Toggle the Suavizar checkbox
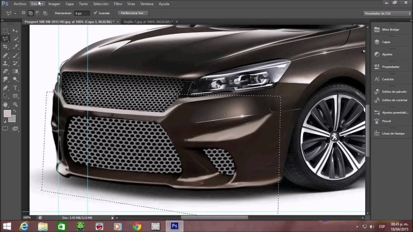This screenshot has height=232, width=413. [x=96, y=13]
